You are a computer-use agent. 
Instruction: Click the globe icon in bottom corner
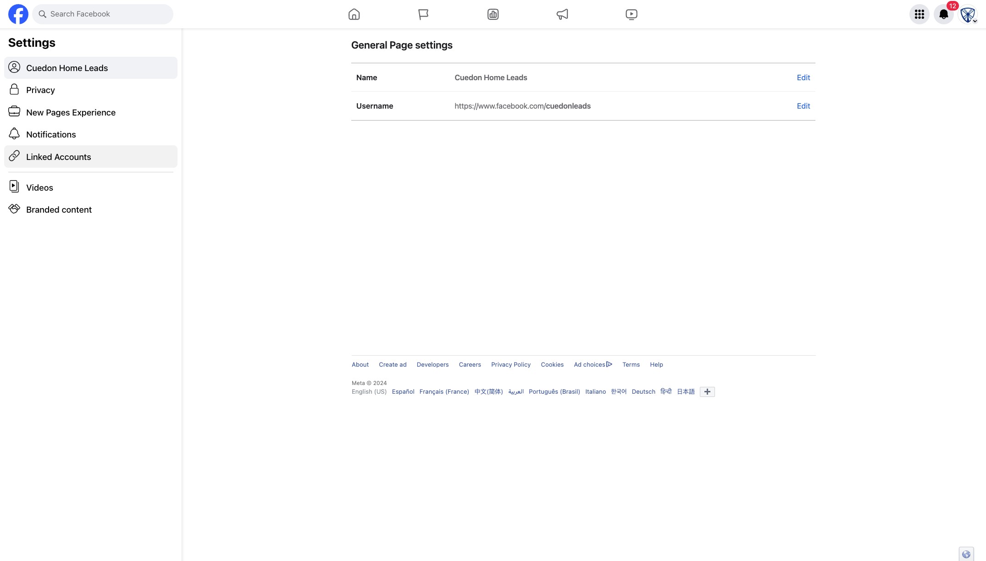point(966,554)
